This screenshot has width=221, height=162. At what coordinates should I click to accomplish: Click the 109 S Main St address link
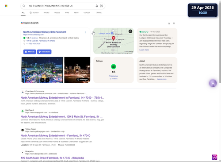pos(41,41)
